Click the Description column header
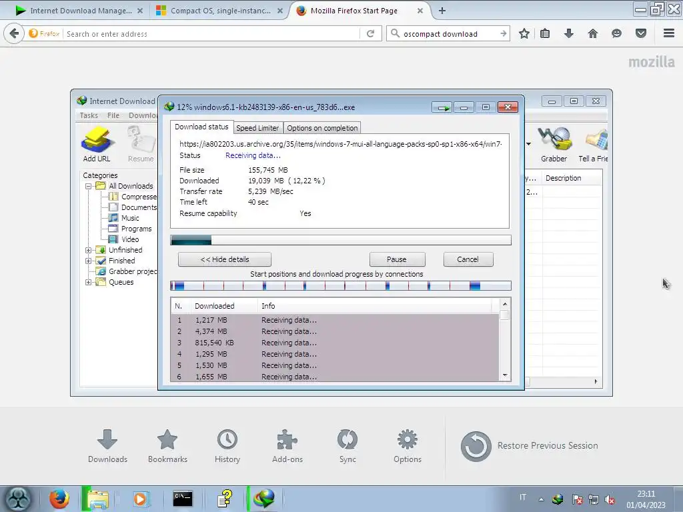The image size is (683, 512). [572, 179]
